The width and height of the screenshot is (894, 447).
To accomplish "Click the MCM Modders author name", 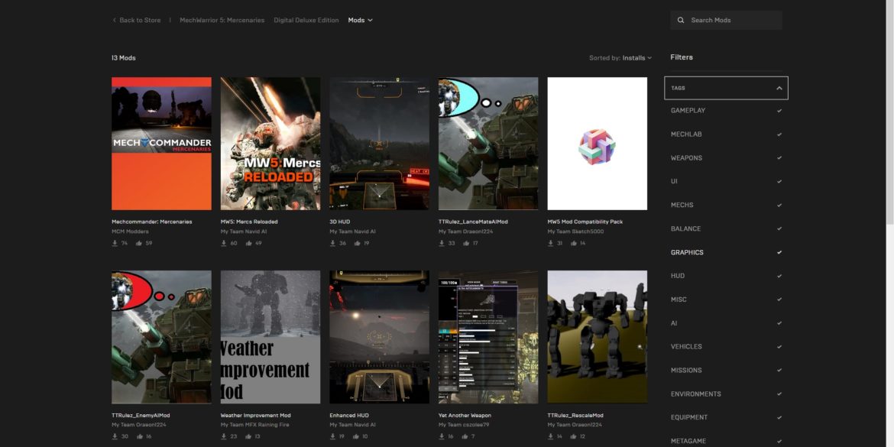I will tap(130, 232).
